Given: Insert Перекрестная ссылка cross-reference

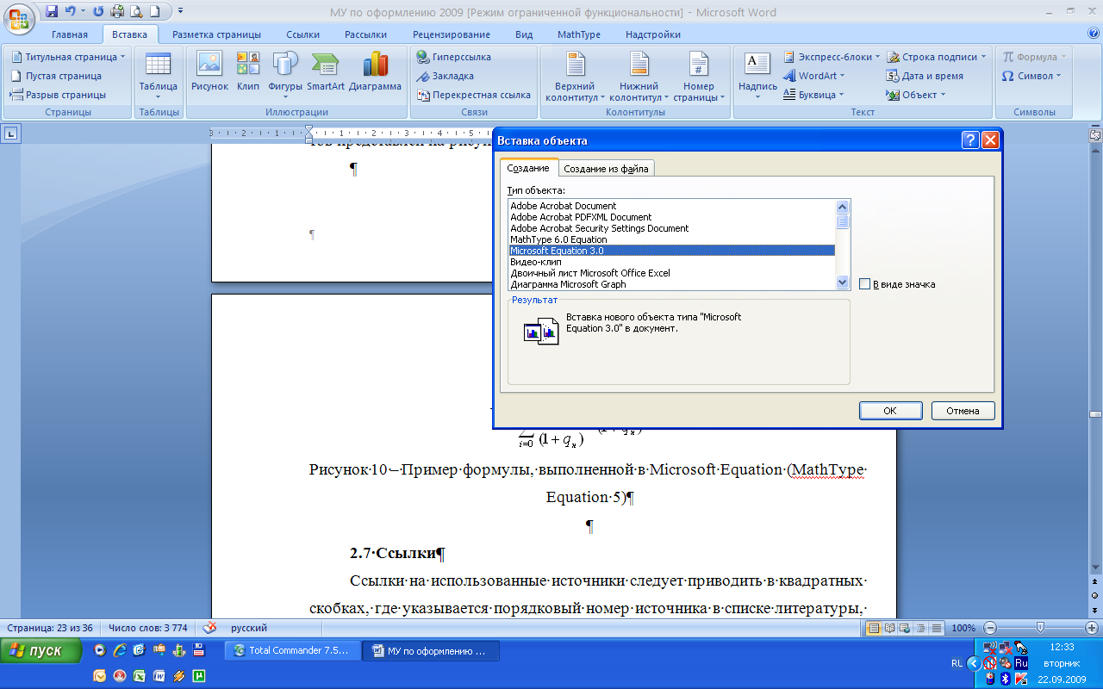Looking at the screenshot, I should 473,95.
